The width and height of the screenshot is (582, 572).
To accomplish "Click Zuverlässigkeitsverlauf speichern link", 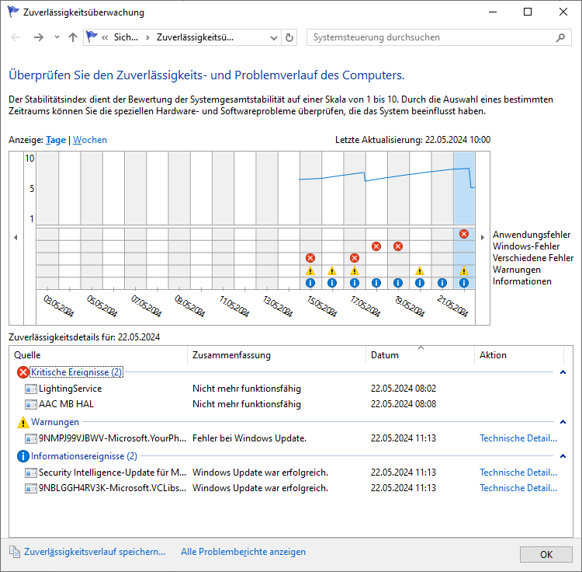I will (95, 552).
